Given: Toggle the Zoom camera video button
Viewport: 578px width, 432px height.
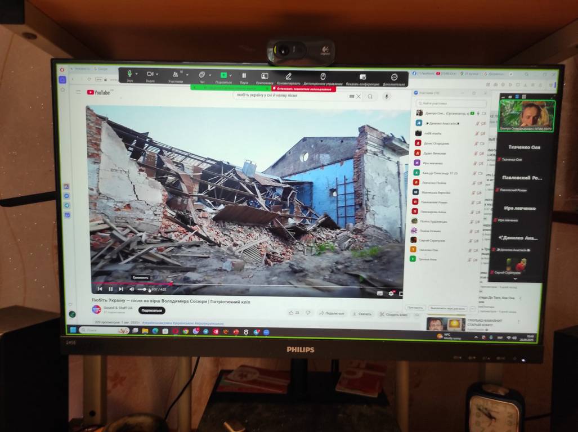Looking at the screenshot, I should (x=150, y=74).
